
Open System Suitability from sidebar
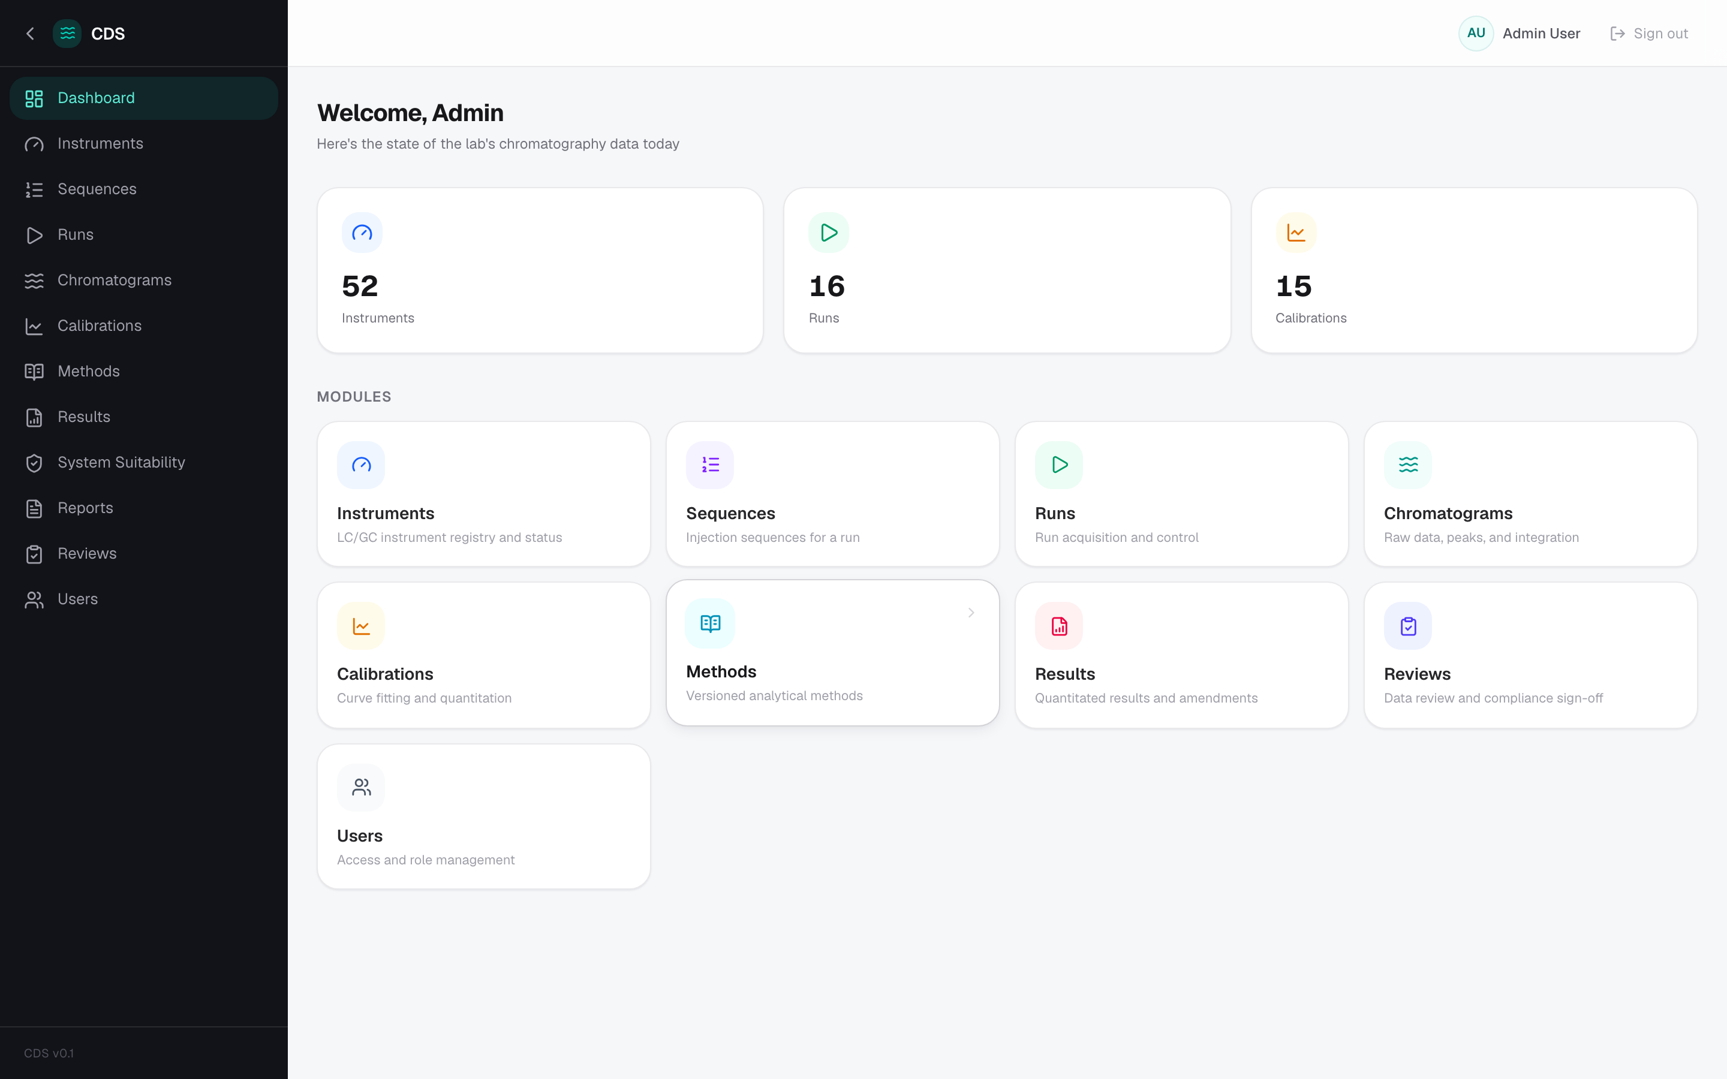pyautogui.click(x=144, y=463)
